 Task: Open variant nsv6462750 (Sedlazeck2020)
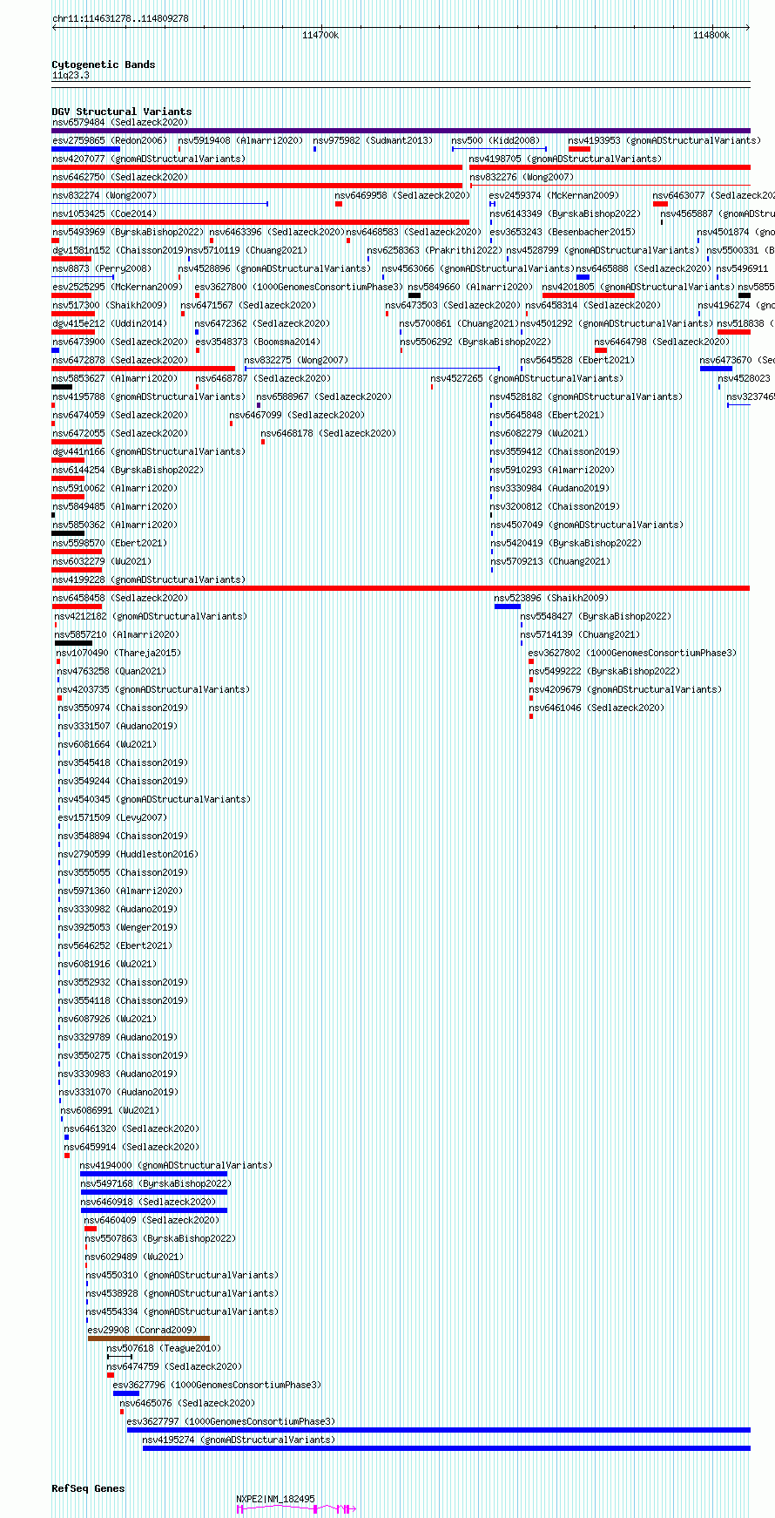120,177
